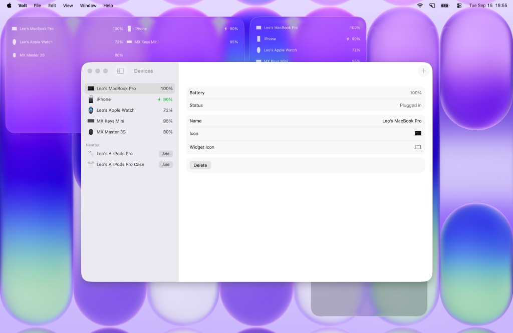Click the Nearby section header
Viewport: 513px width, 333px height.
92,145
